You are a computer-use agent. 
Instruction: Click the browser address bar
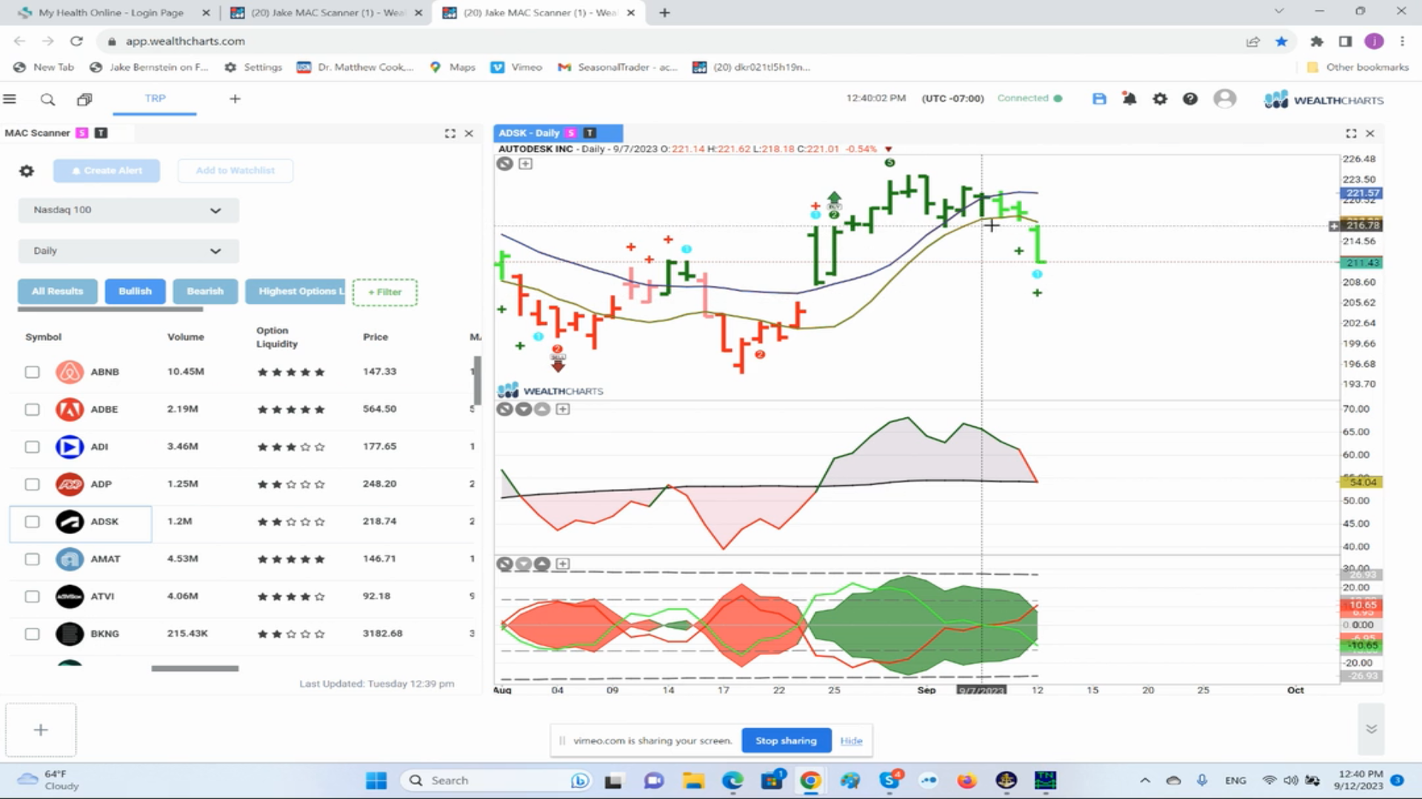tap(667, 41)
